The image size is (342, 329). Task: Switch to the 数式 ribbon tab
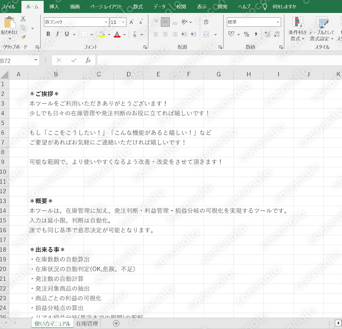[x=138, y=7]
